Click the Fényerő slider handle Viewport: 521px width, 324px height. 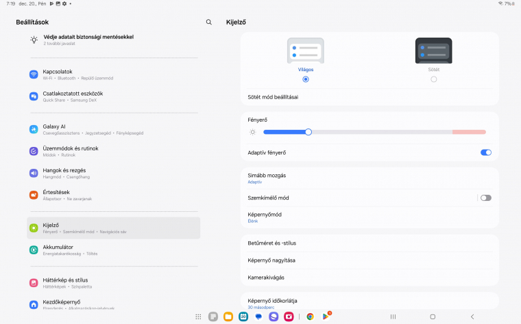[x=308, y=132]
